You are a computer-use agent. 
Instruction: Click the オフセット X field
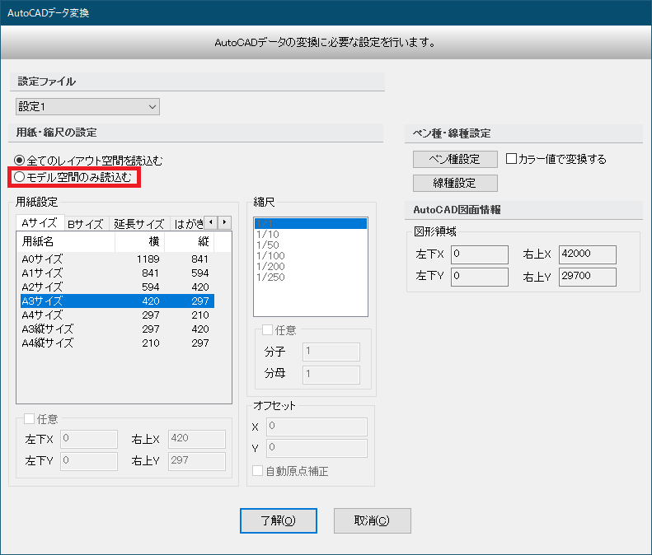pyautogui.click(x=317, y=427)
